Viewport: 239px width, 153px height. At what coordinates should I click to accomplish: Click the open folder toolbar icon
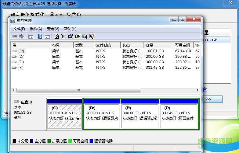(78, 37)
